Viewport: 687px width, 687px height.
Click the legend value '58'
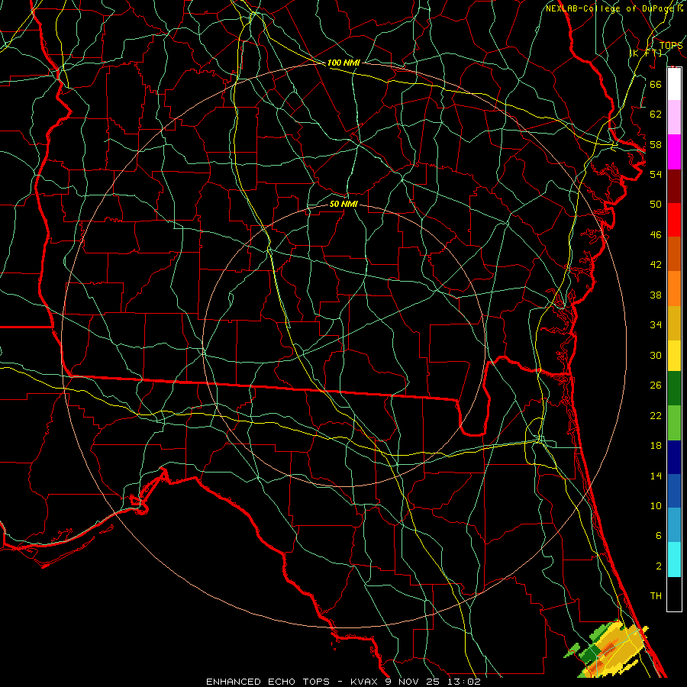click(x=656, y=144)
